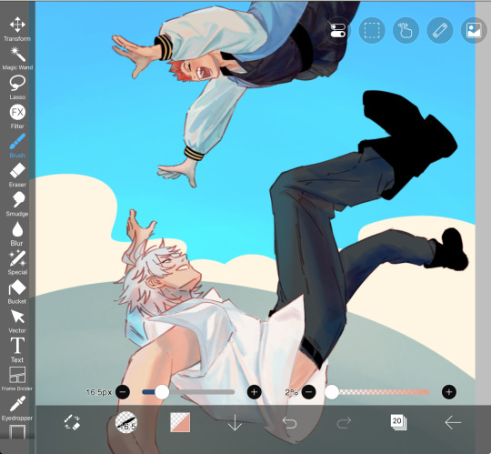
Task: Open the color swatch picker
Action: click(x=180, y=422)
